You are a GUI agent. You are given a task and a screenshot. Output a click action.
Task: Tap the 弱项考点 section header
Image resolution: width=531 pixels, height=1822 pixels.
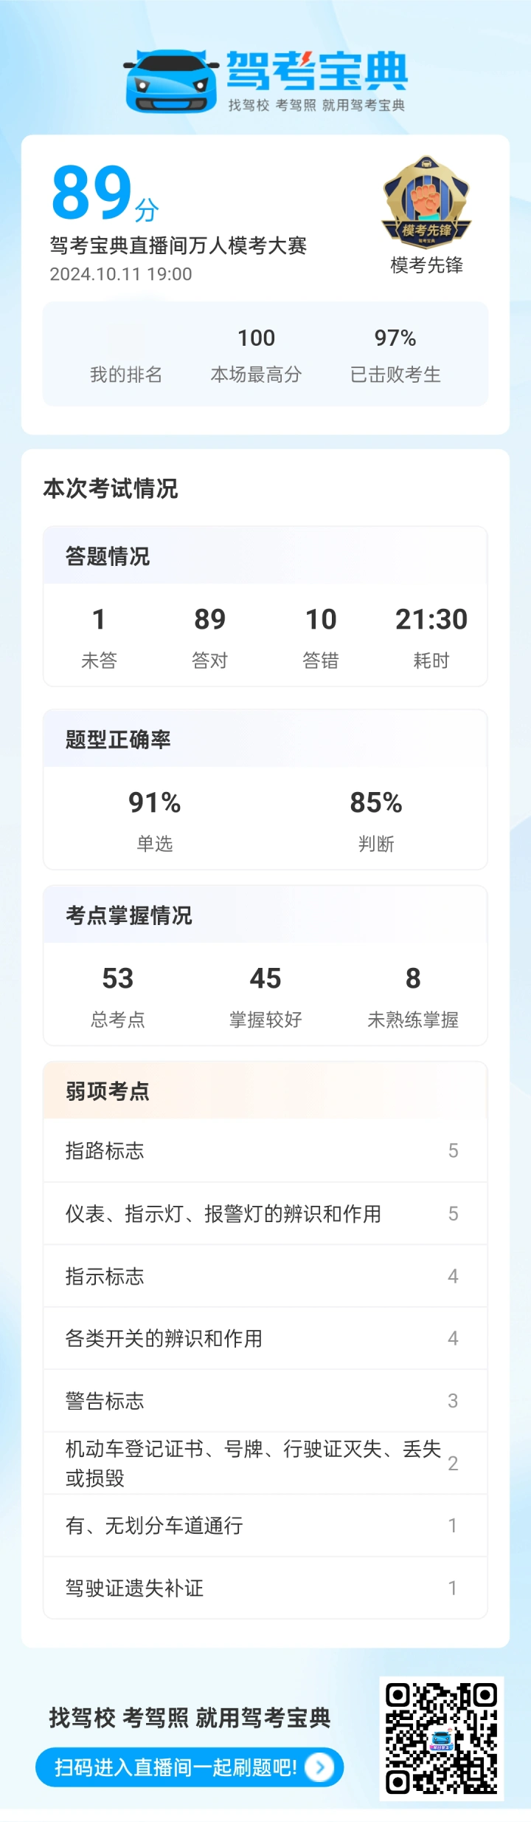point(108,1091)
